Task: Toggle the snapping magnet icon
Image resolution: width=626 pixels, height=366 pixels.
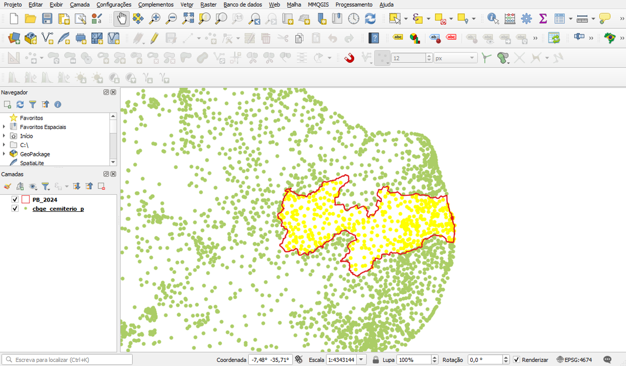Action: point(349,58)
